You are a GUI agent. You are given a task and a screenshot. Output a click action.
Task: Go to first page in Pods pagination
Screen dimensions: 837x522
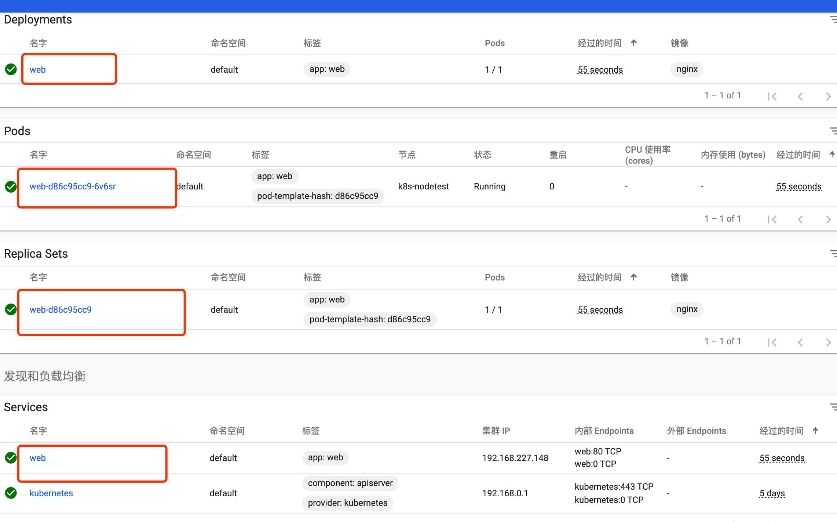[772, 220]
